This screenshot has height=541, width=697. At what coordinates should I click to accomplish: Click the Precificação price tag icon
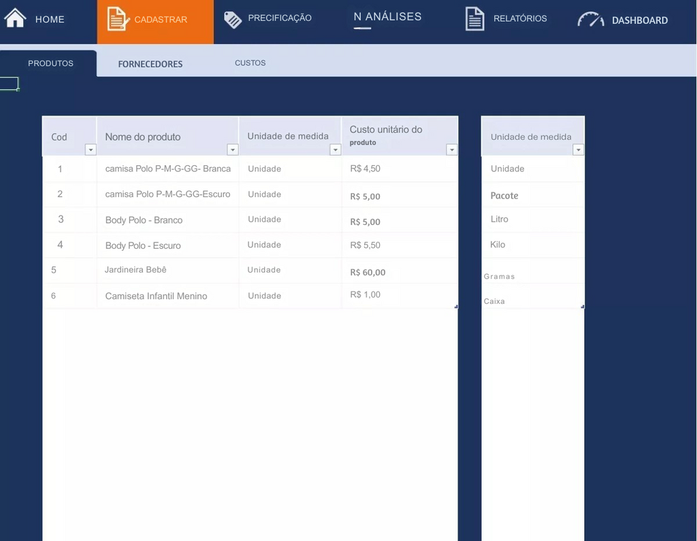tap(233, 20)
